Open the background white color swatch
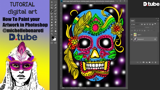Image resolution: width=160 pixels, height=90 pixels. coord(55,39)
